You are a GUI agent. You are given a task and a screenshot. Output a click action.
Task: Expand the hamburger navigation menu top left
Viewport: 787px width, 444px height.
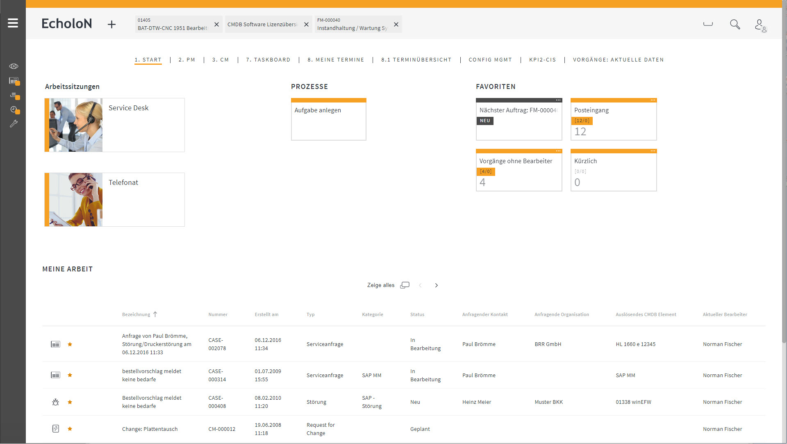13,23
